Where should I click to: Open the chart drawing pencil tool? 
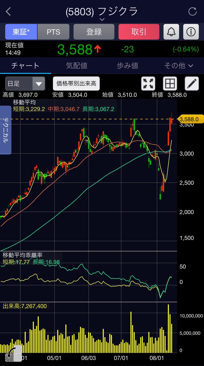[x=192, y=83]
